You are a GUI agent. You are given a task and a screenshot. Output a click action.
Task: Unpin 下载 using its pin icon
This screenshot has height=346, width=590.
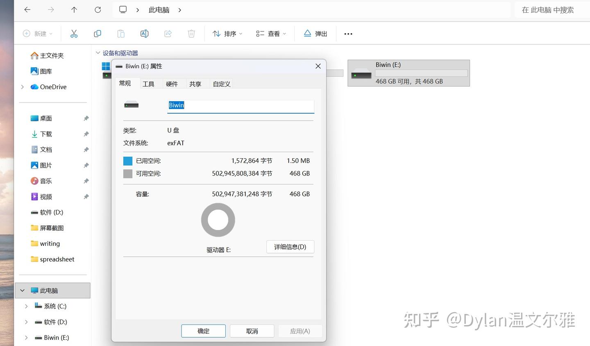86,134
